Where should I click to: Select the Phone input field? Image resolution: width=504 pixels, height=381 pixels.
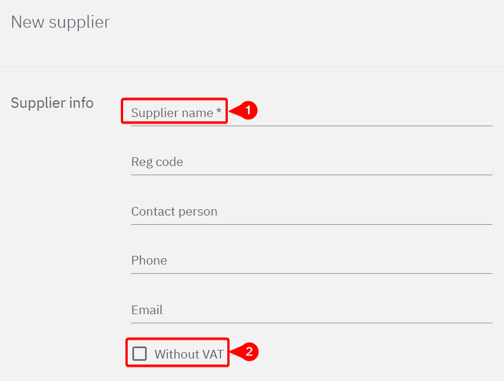click(x=311, y=261)
